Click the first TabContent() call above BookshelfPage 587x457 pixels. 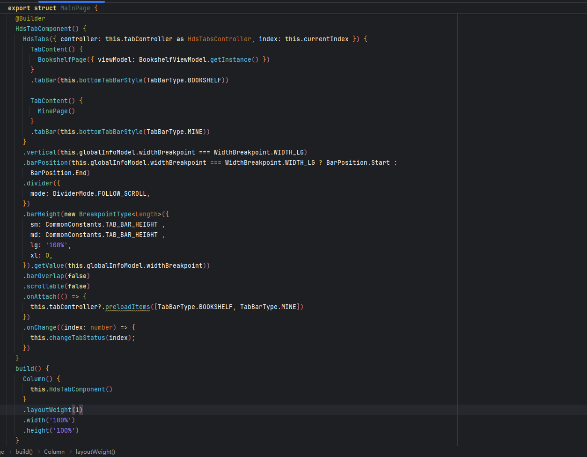[53, 49]
